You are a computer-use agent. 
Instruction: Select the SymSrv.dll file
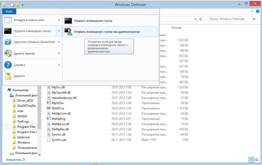pyautogui.click(x=58, y=134)
